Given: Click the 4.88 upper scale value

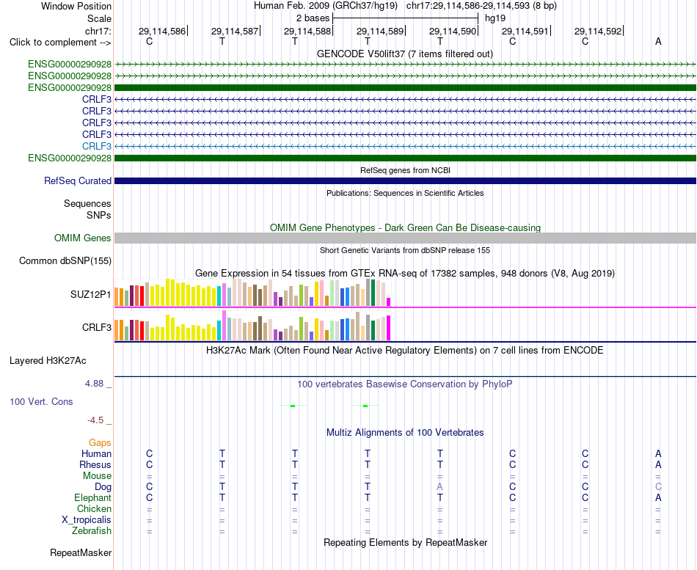Looking at the screenshot, I should coord(94,383).
